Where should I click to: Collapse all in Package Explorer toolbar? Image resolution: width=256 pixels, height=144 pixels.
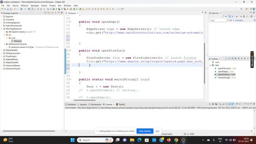click(45, 13)
